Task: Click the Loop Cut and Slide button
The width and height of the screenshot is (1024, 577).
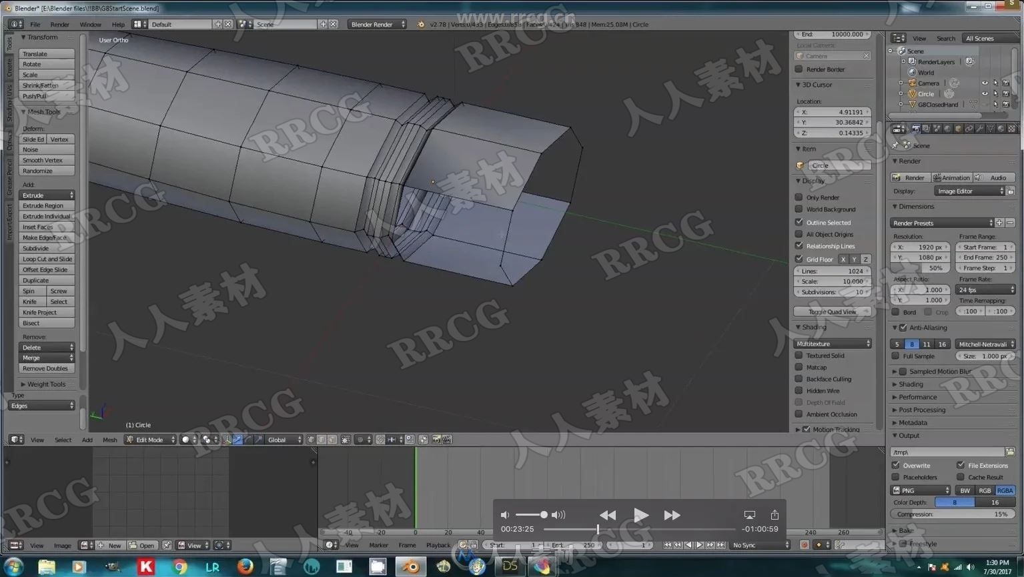Action: click(x=47, y=259)
